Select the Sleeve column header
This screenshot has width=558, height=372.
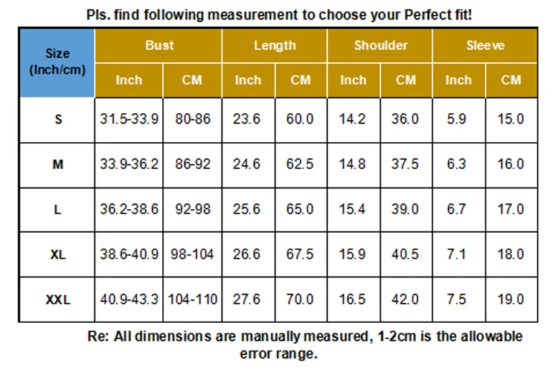point(485,45)
